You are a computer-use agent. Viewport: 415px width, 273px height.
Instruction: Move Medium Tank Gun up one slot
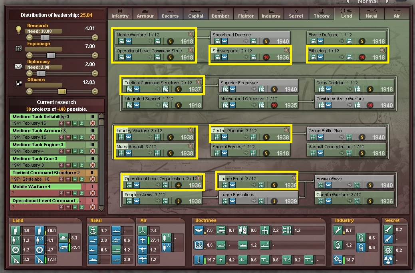pos(75,165)
